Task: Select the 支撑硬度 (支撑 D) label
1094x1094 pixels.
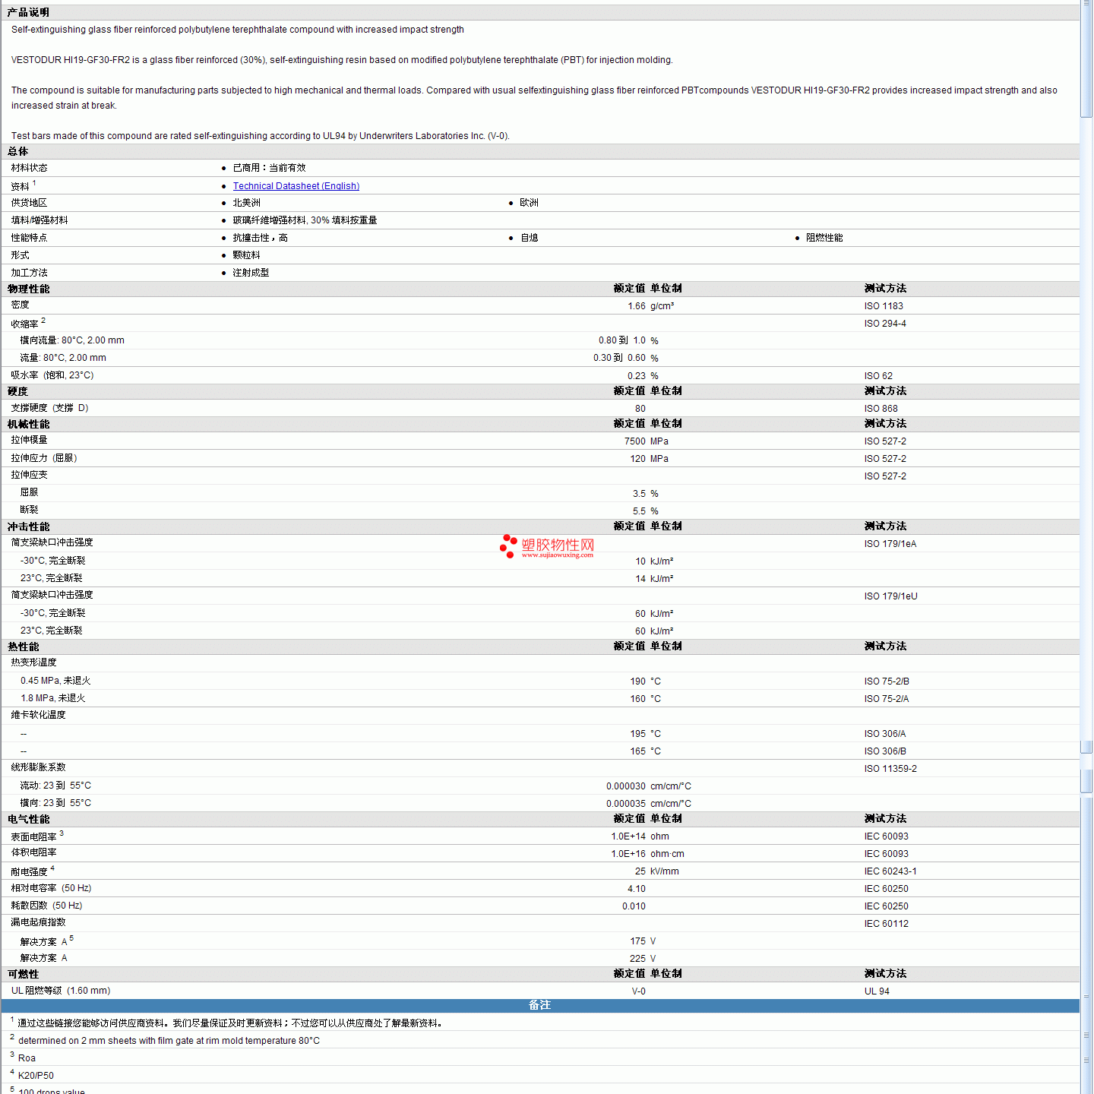Action: (x=49, y=408)
